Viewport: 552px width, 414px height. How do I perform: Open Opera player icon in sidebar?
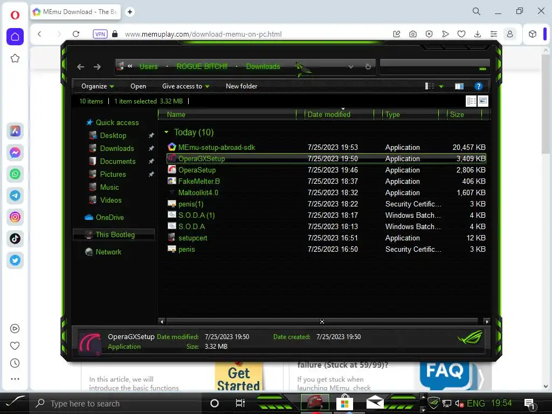click(x=15, y=328)
